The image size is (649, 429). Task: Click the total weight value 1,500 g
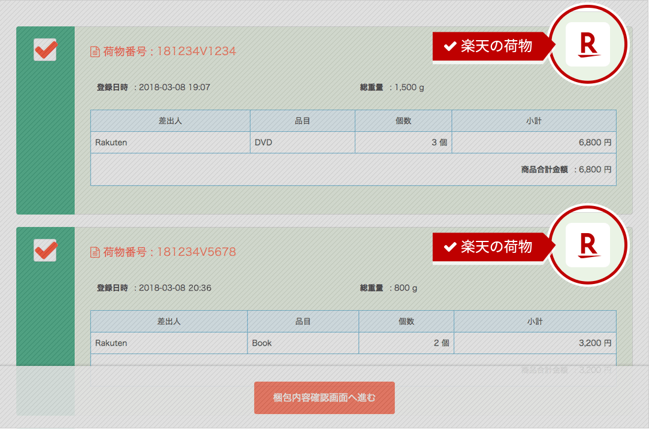pos(409,87)
